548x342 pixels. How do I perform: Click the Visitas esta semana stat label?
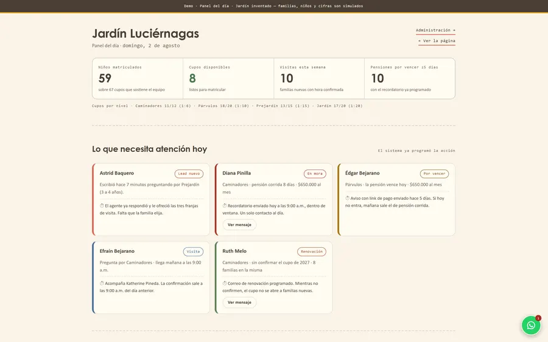303,67
